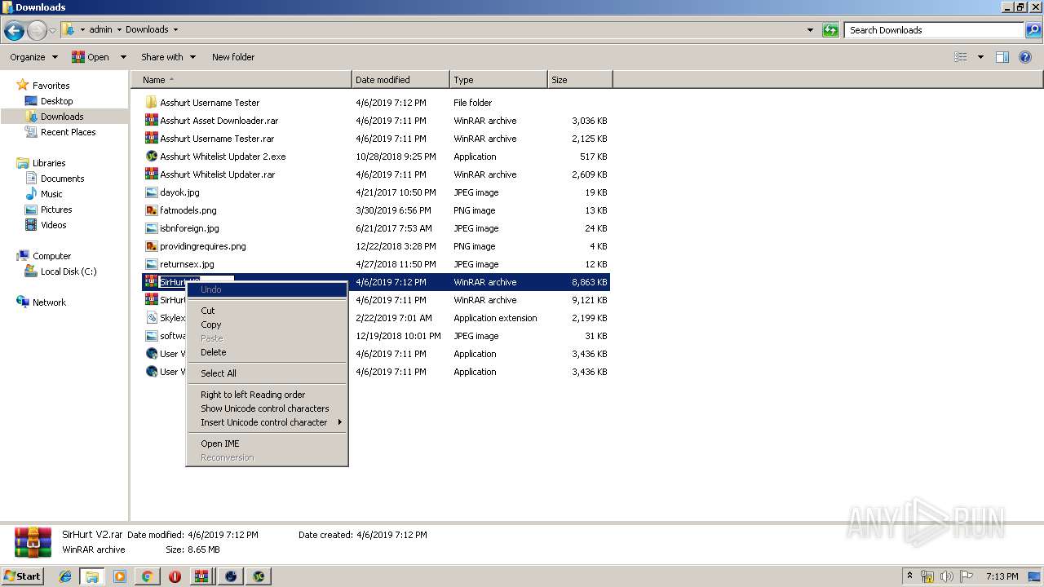Viewport: 1044px width, 587px height.
Task: Open the Pictures library
Action: pyautogui.click(x=56, y=210)
